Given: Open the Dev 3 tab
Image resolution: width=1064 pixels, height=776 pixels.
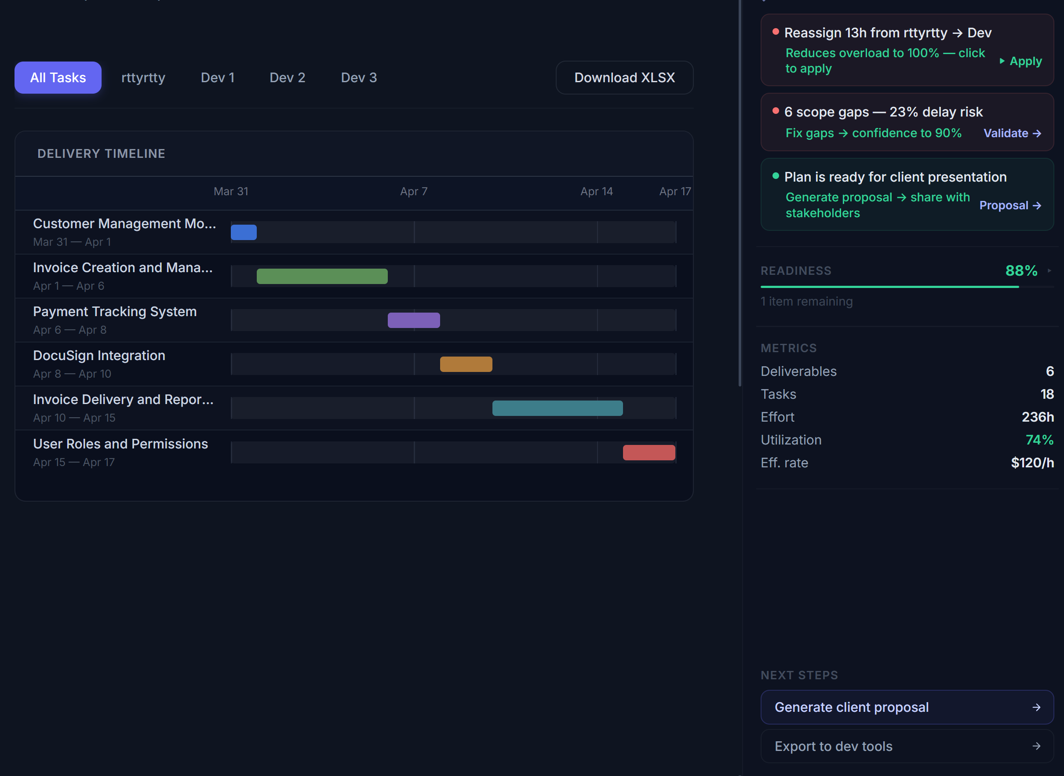Looking at the screenshot, I should coord(358,77).
